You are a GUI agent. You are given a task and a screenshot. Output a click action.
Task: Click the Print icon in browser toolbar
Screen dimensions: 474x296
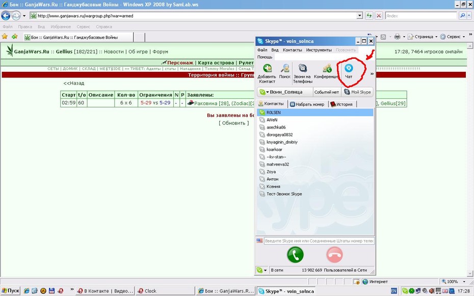397,37
